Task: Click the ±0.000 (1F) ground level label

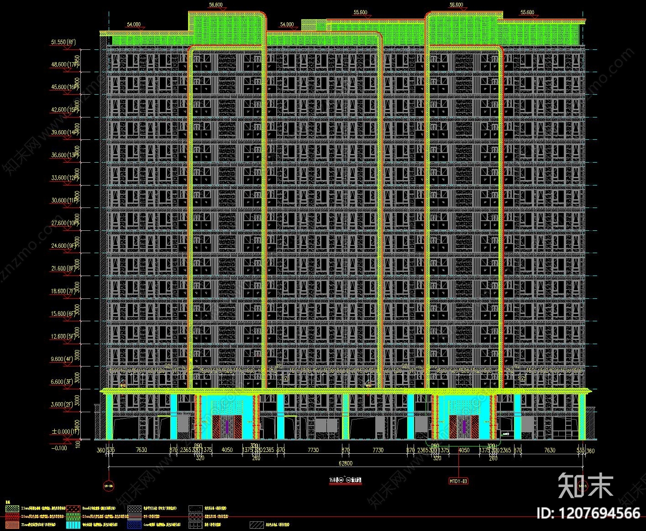Action: tap(65, 431)
